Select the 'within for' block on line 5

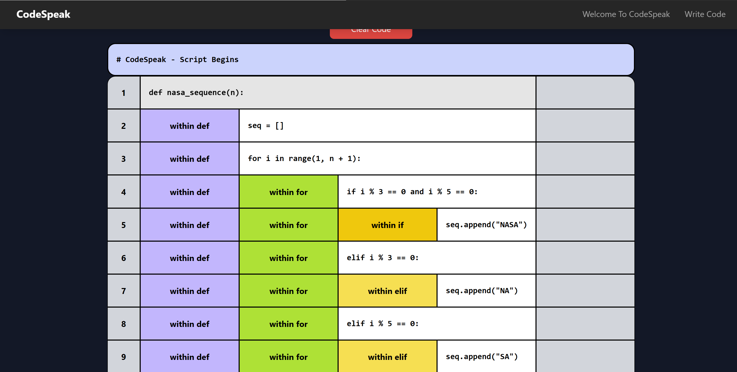pos(288,225)
